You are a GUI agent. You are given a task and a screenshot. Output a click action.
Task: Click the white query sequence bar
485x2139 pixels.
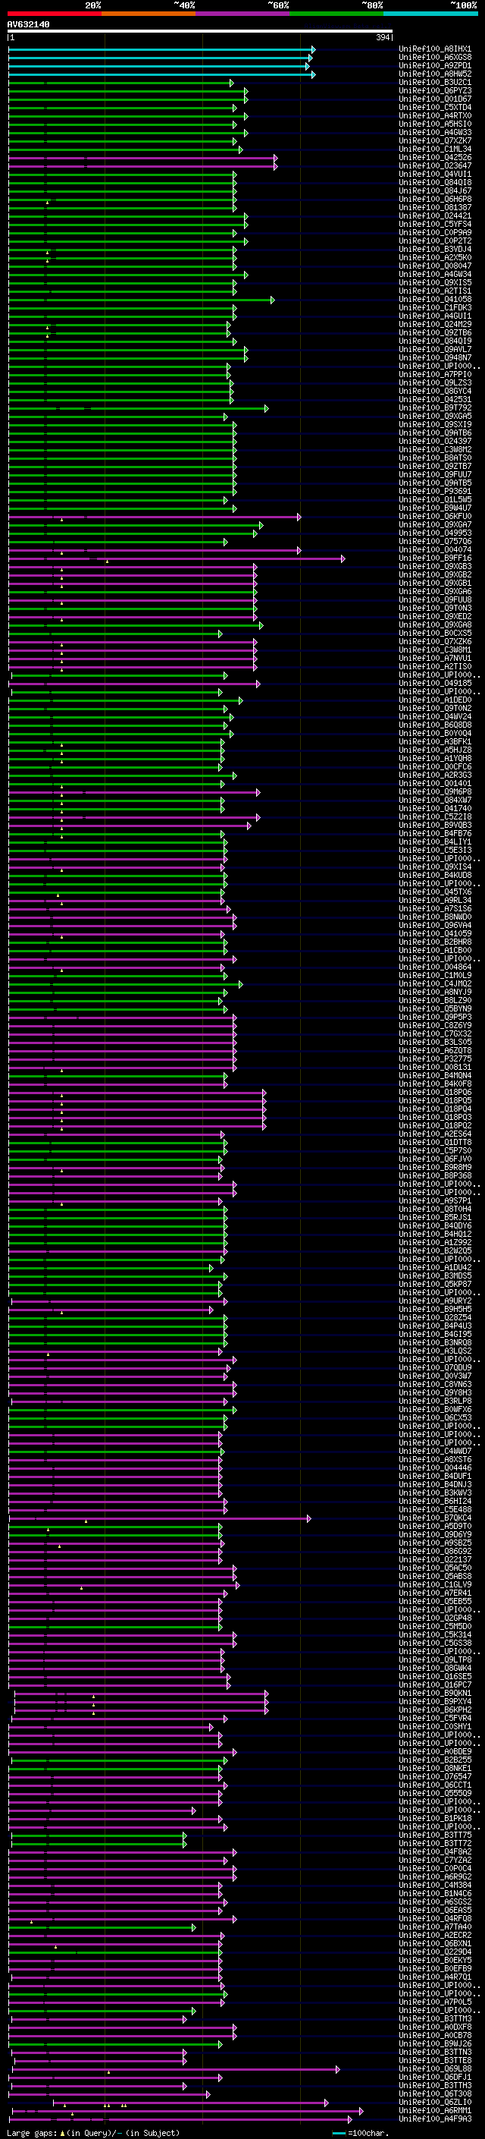click(200, 32)
